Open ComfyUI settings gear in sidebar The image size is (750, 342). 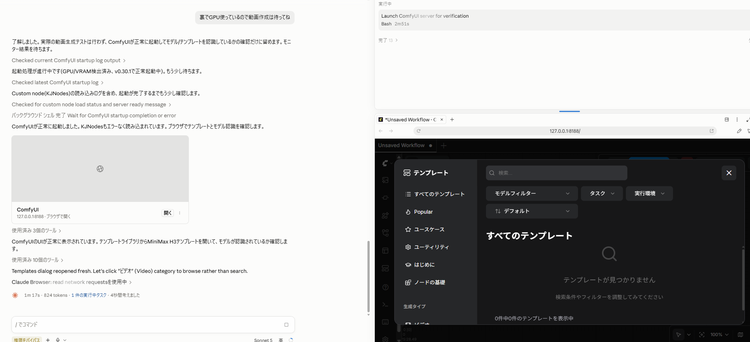[x=385, y=339]
